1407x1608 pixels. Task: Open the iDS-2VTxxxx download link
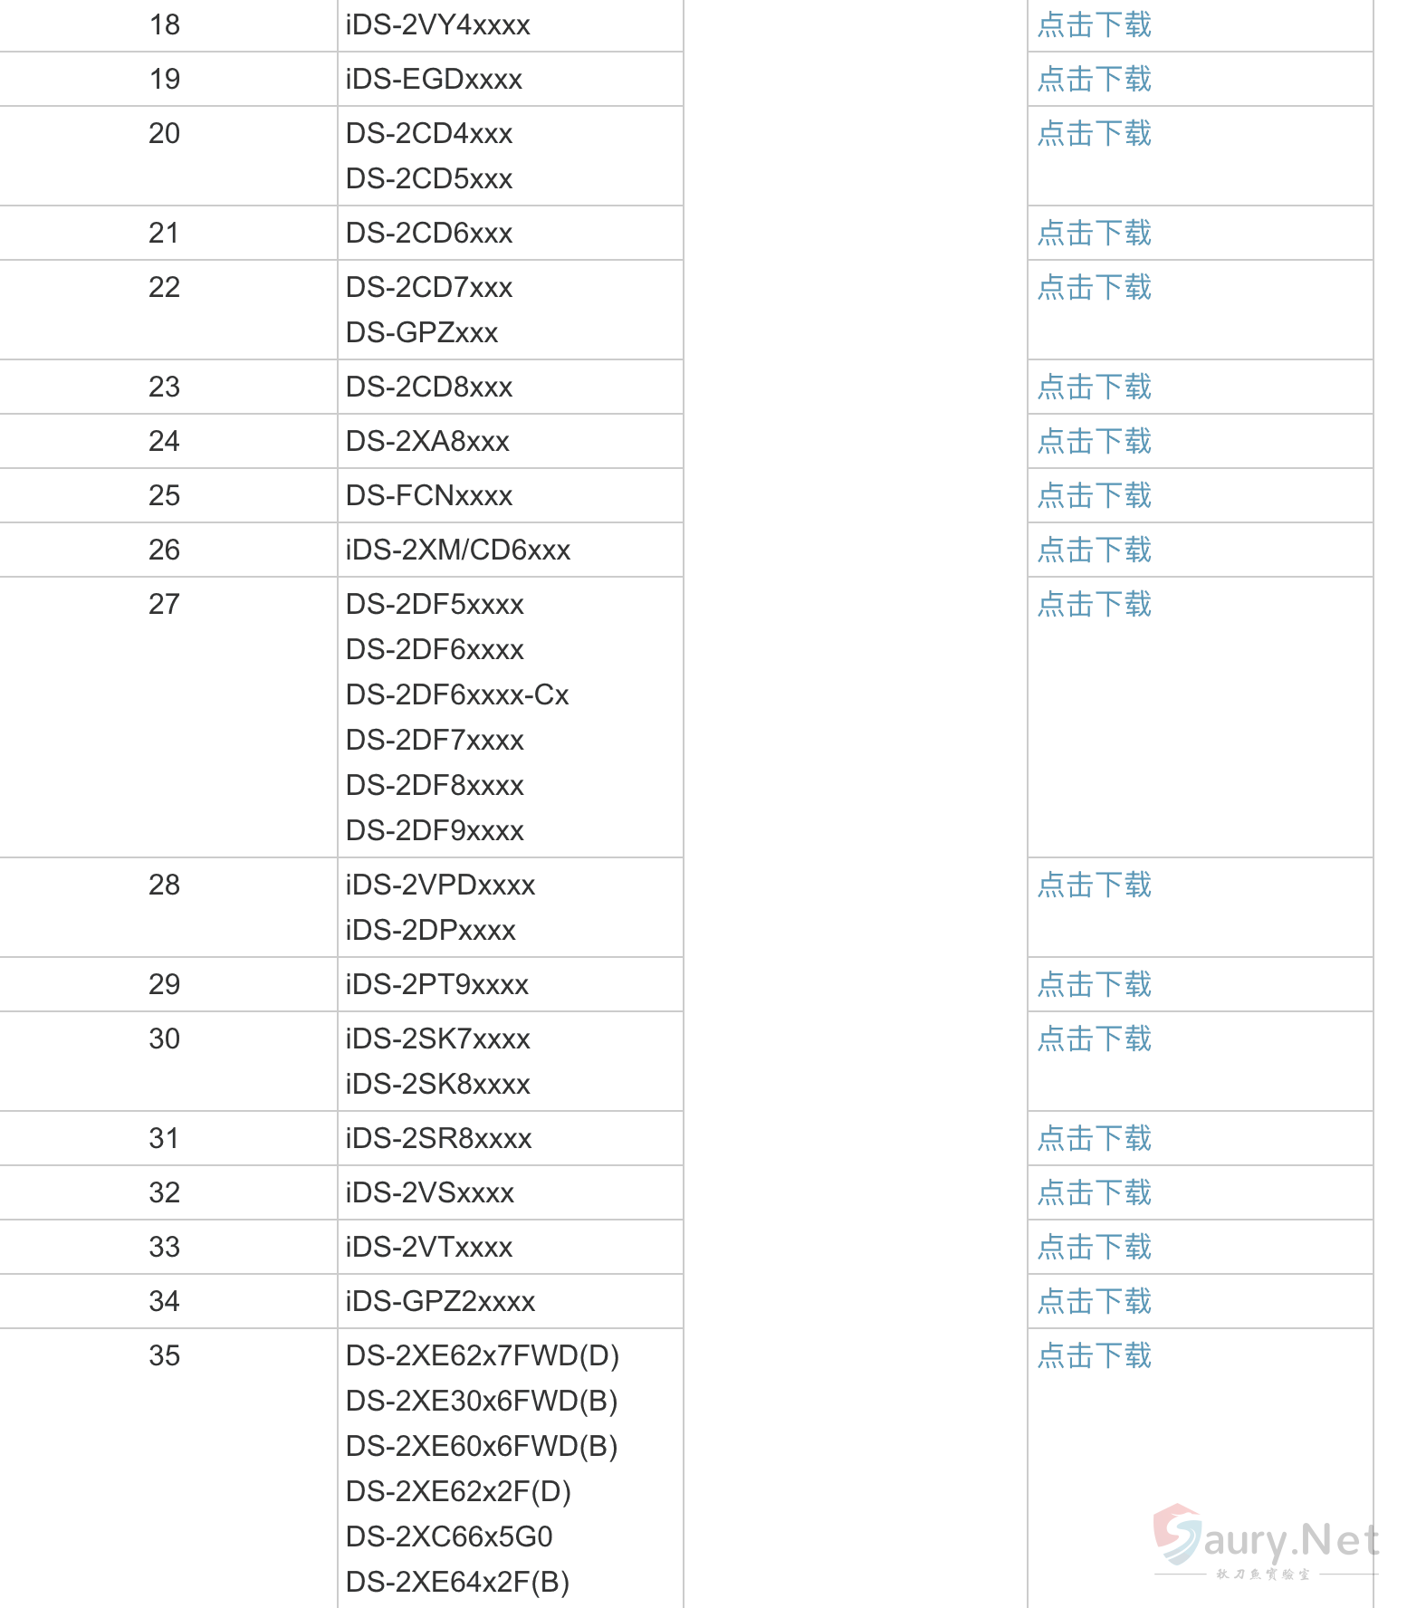point(1094,1248)
